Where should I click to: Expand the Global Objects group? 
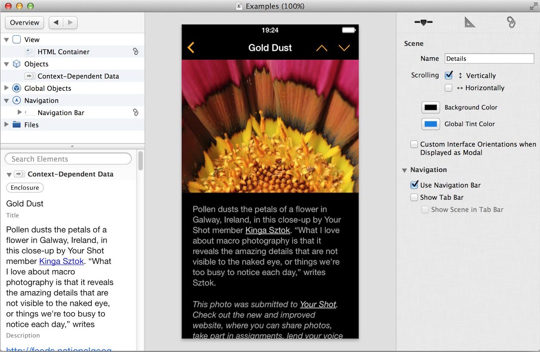click(x=6, y=88)
